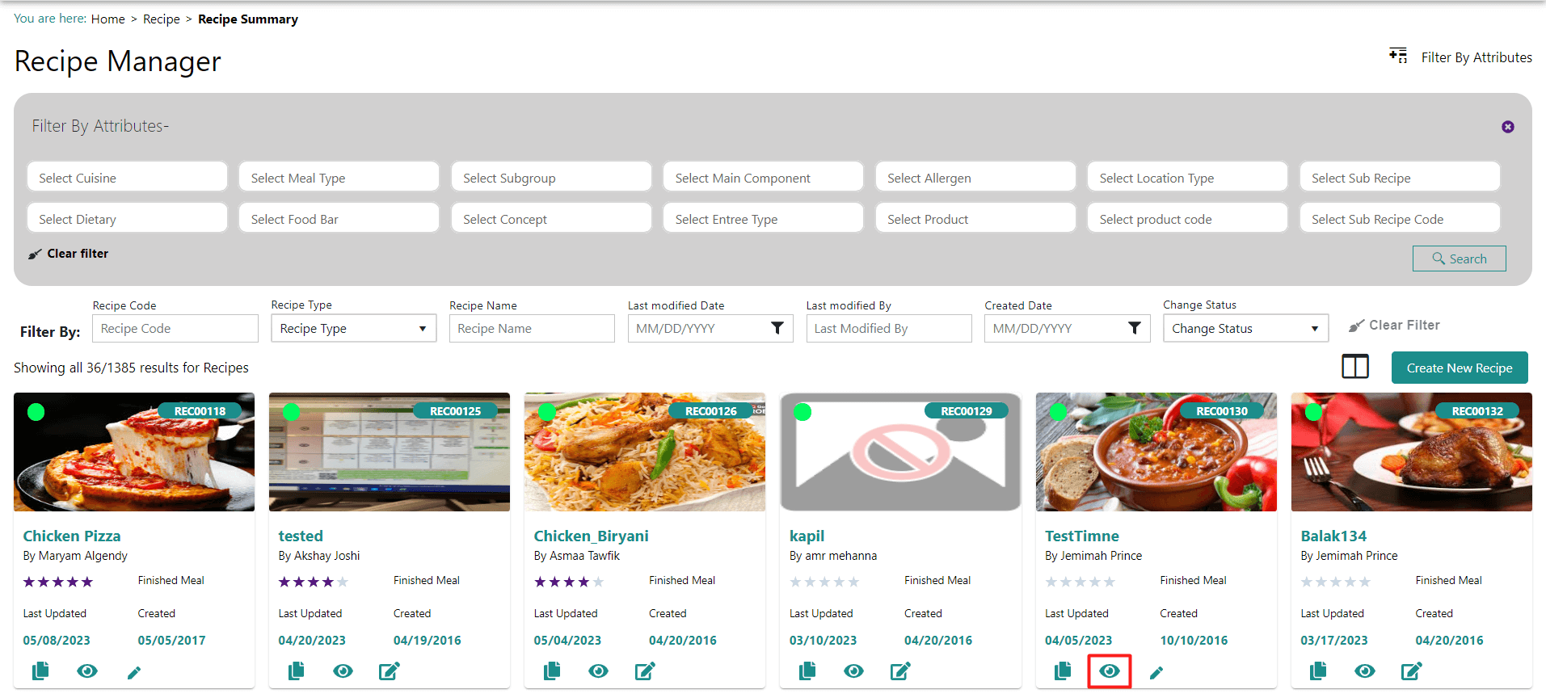1546x698 pixels.
Task: Close the Filter By Attributes panel
Action: click(1507, 127)
